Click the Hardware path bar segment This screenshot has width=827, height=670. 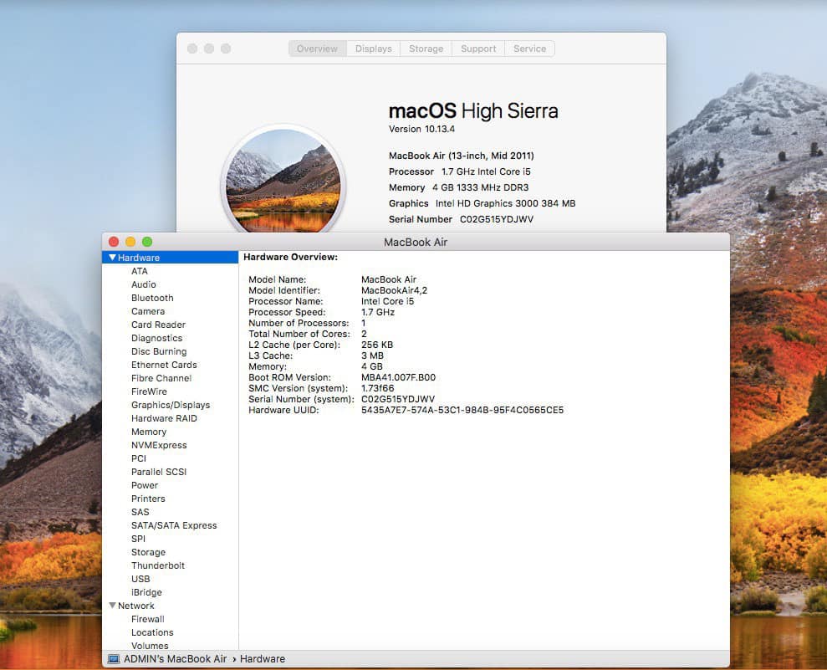(263, 659)
